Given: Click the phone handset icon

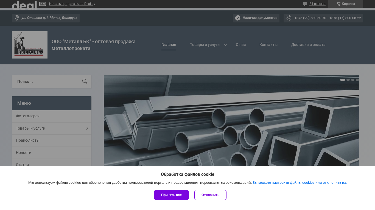Looking at the screenshot, I should pos(288,18).
